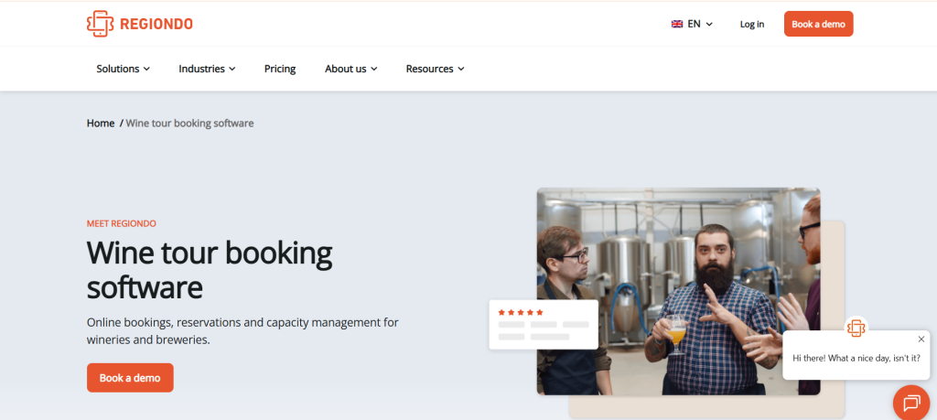937x420 pixels.
Task: Click the chat greeting message text
Action: pos(856,358)
